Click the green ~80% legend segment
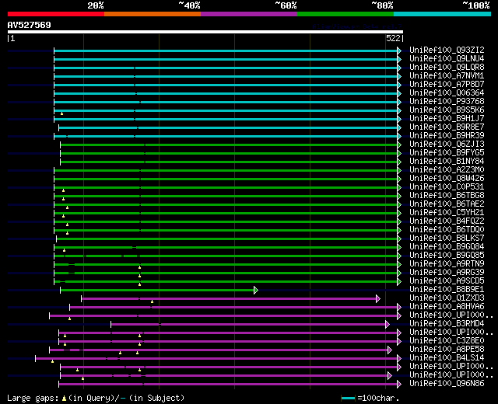The image size is (498, 404). point(345,14)
